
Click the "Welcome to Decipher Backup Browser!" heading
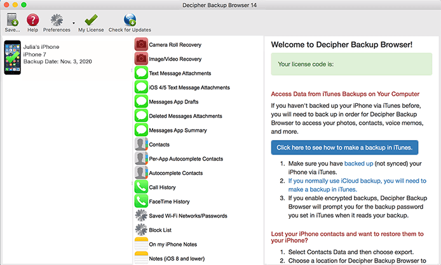coord(342,44)
